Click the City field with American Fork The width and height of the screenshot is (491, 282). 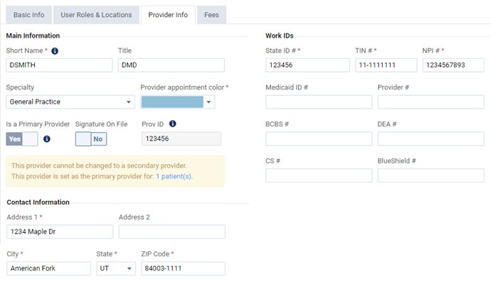point(48,269)
